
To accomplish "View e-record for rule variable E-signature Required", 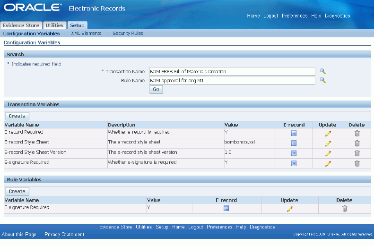I will point(226,209).
